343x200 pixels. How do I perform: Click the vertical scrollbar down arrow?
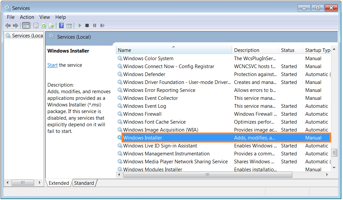(x=334, y=167)
